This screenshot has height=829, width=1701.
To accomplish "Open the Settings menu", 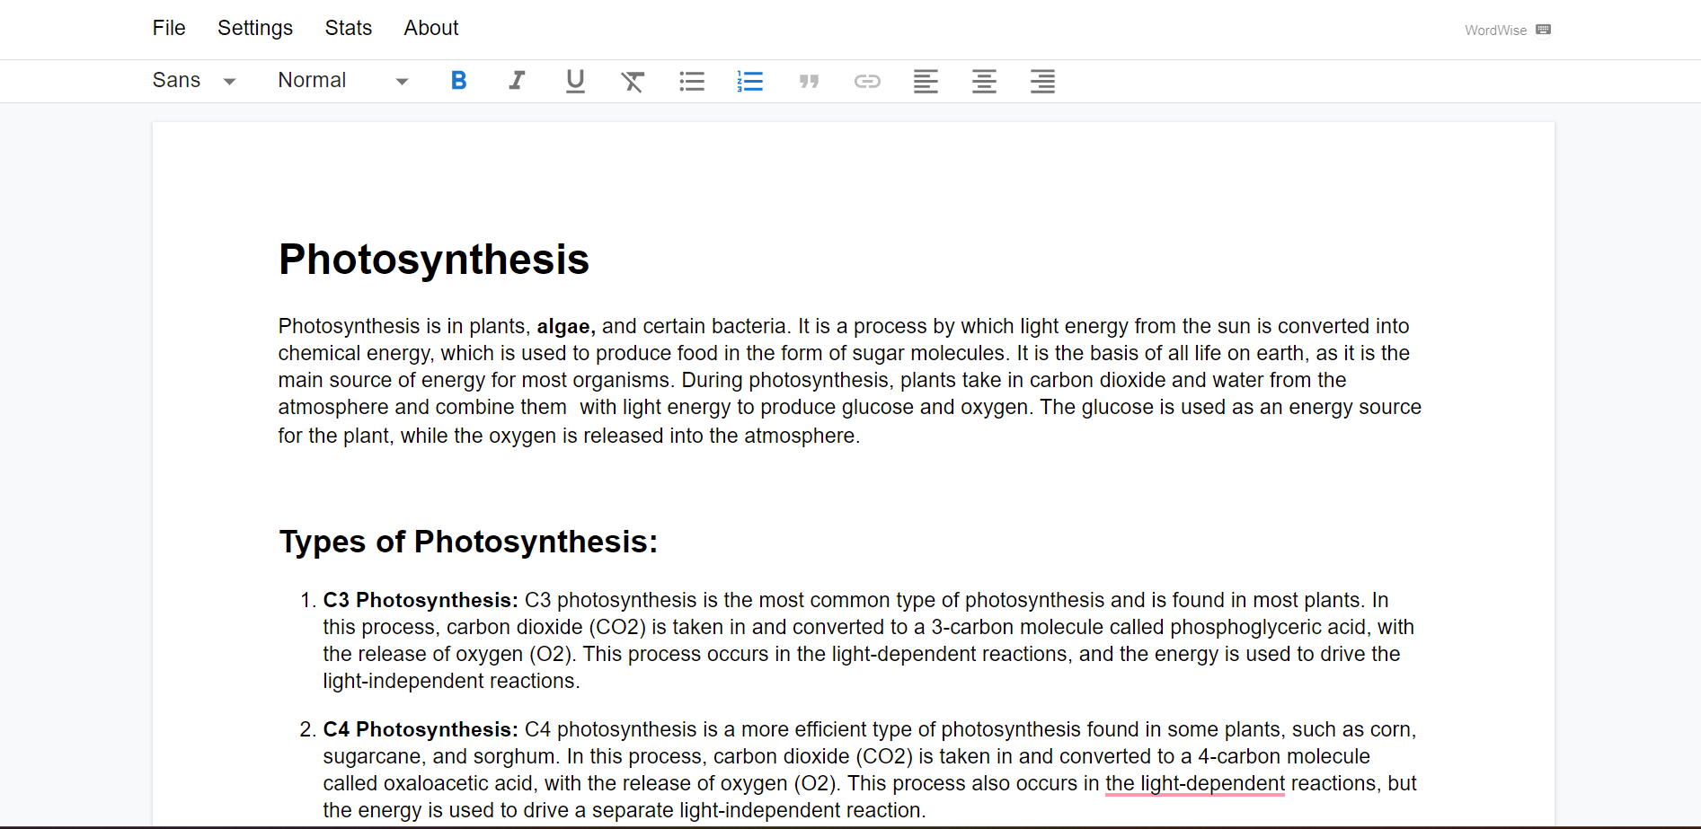I will 255,28.
